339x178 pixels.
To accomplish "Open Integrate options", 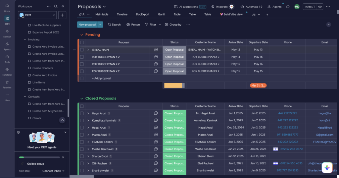I will click(222, 7).
